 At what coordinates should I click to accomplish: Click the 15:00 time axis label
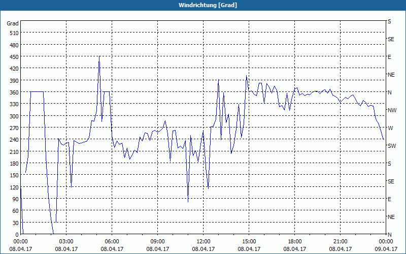pyautogui.click(x=249, y=241)
